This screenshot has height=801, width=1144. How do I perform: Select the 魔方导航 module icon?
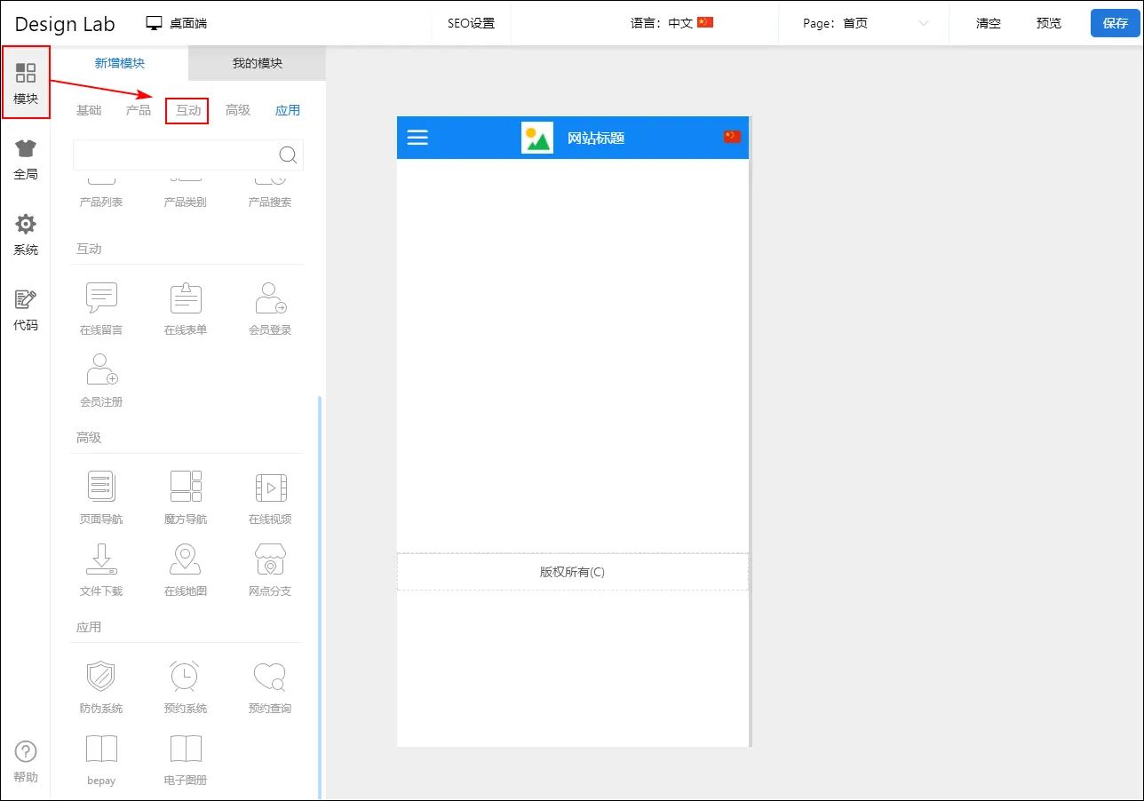(186, 488)
